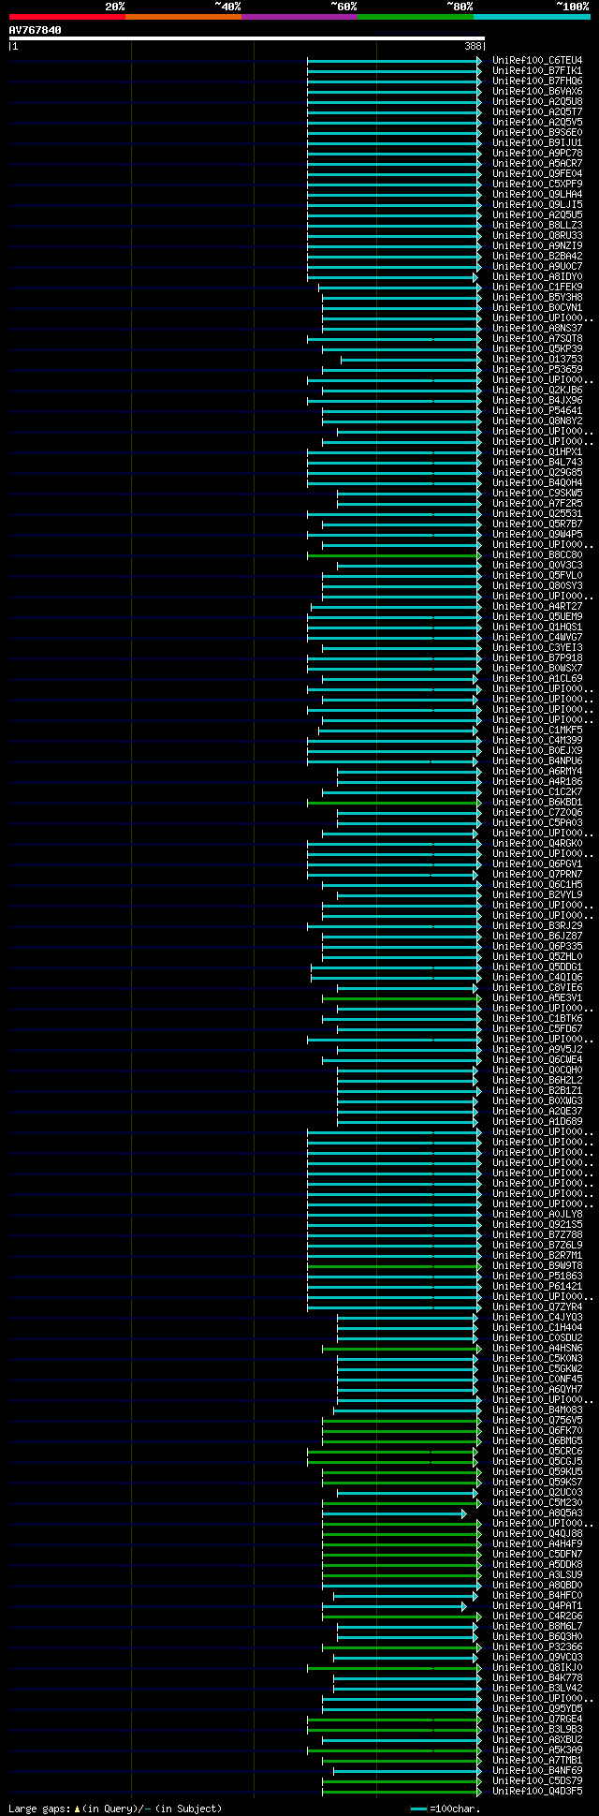Click UniRef100_B8LLZ3 entry
The height and width of the screenshot is (1816, 599).
[x=537, y=226]
